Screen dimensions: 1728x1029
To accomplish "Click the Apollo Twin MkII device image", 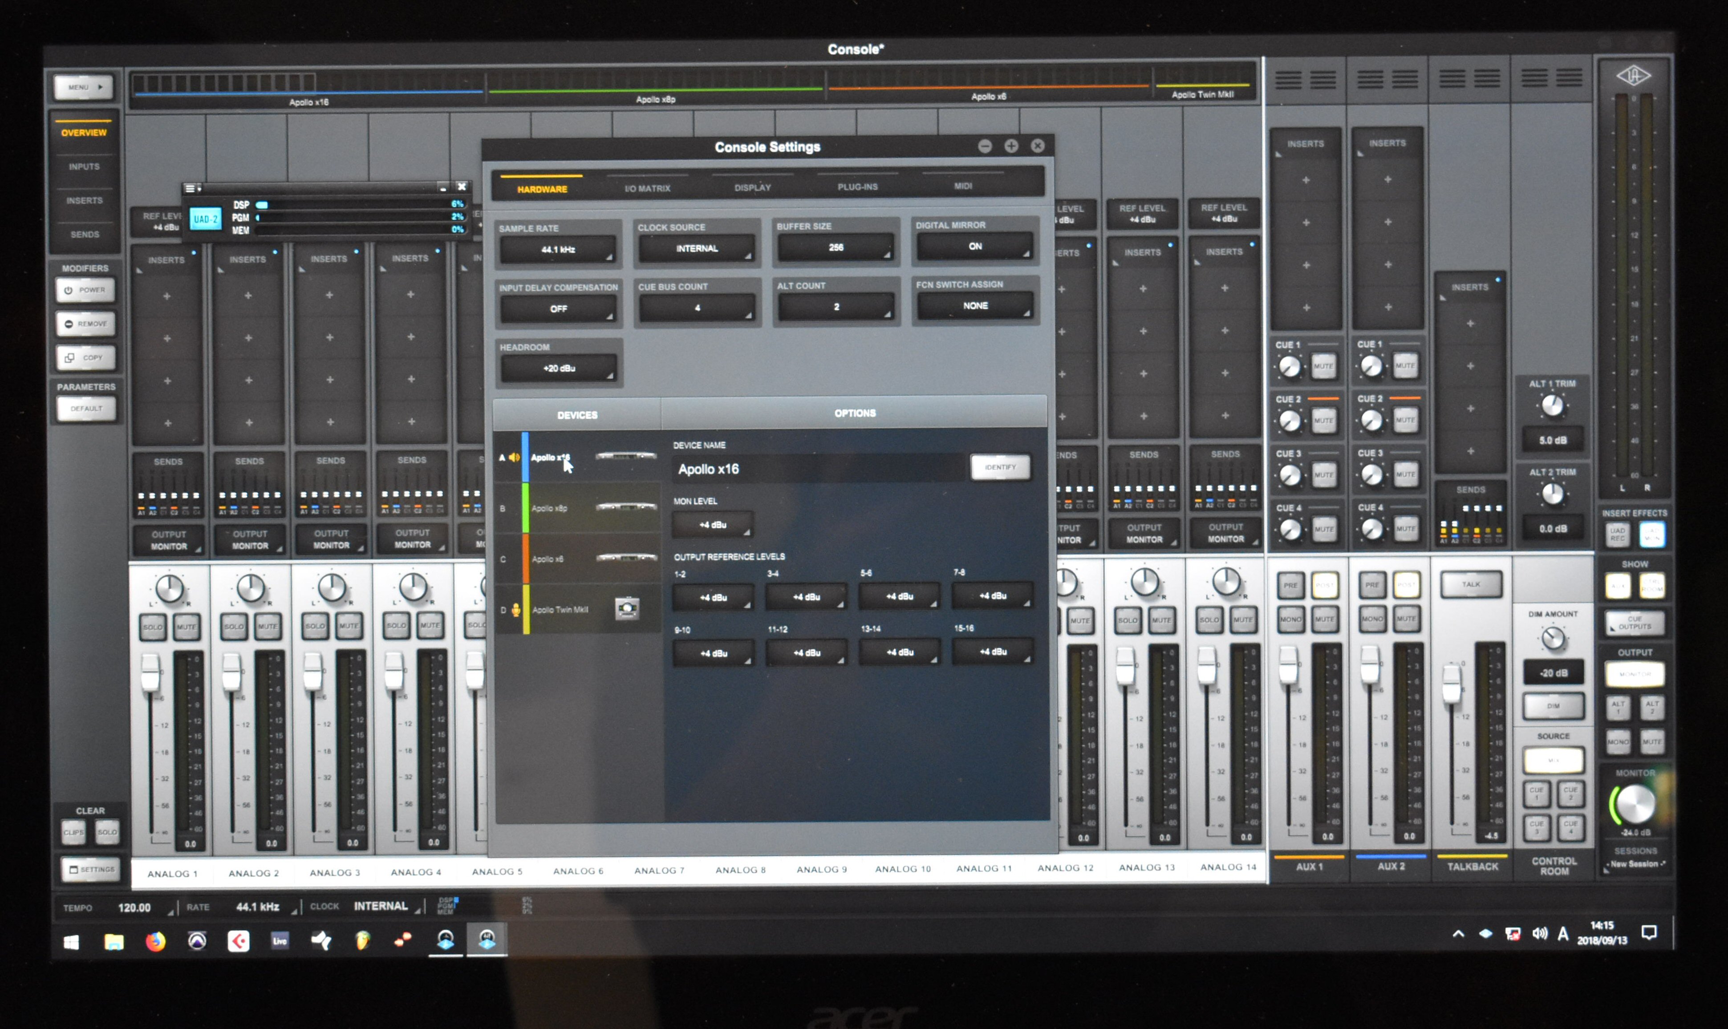I will [627, 608].
